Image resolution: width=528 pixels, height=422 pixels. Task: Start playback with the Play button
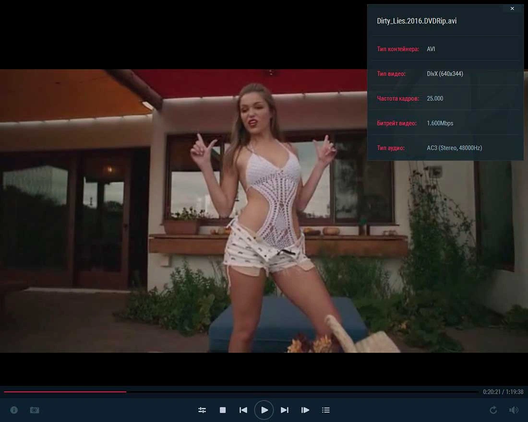tap(264, 410)
